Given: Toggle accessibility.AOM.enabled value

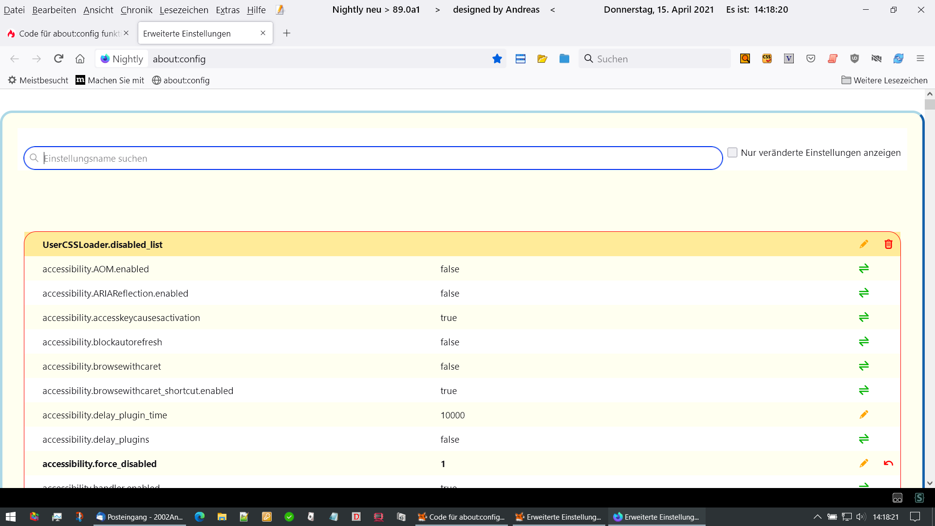Looking at the screenshot, I should click(863, 268).
